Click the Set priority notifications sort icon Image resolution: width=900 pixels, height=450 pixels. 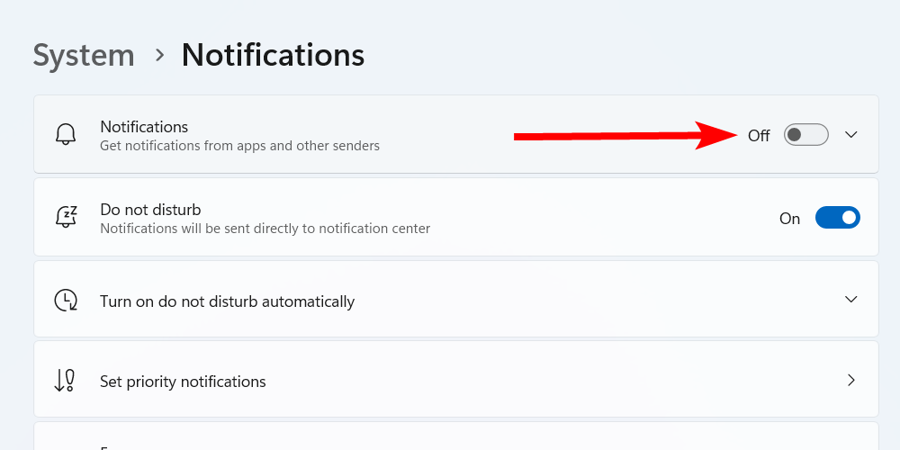coord(65,381)
